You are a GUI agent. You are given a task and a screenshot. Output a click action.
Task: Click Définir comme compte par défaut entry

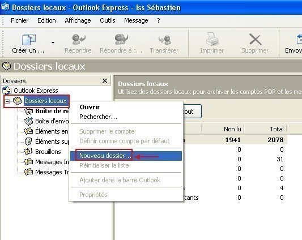pos(126,141)
